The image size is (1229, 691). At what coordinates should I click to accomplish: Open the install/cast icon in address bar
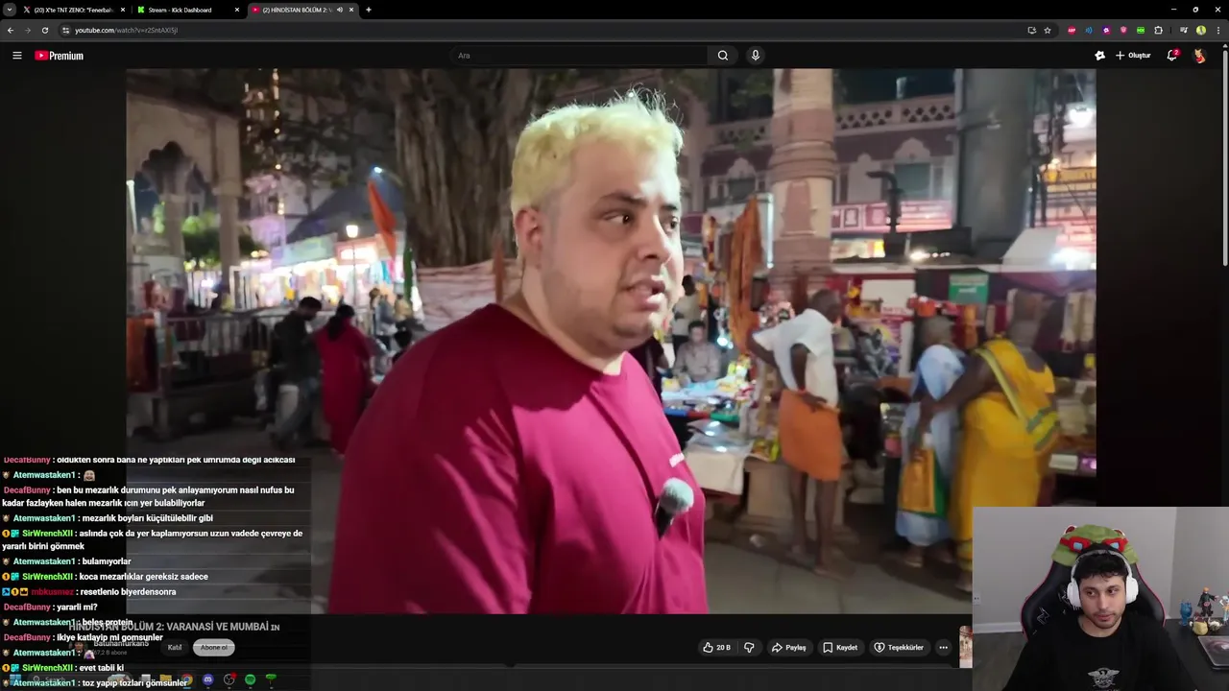click(x=1032, y=30)
